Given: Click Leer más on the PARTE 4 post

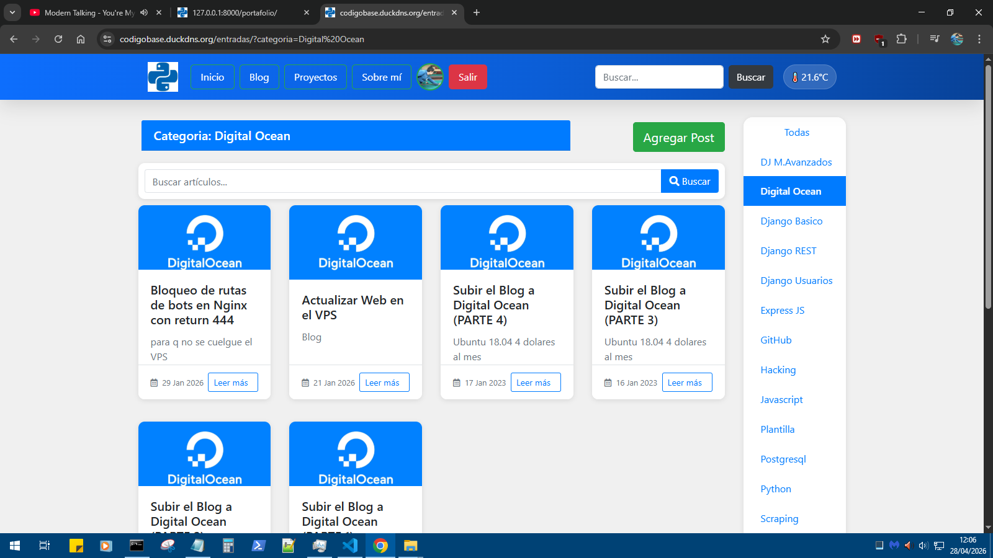Looking at the screenshot, I should (536, 383).
